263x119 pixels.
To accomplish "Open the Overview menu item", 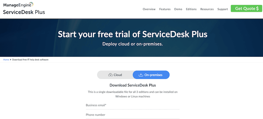I will (149, 9).
